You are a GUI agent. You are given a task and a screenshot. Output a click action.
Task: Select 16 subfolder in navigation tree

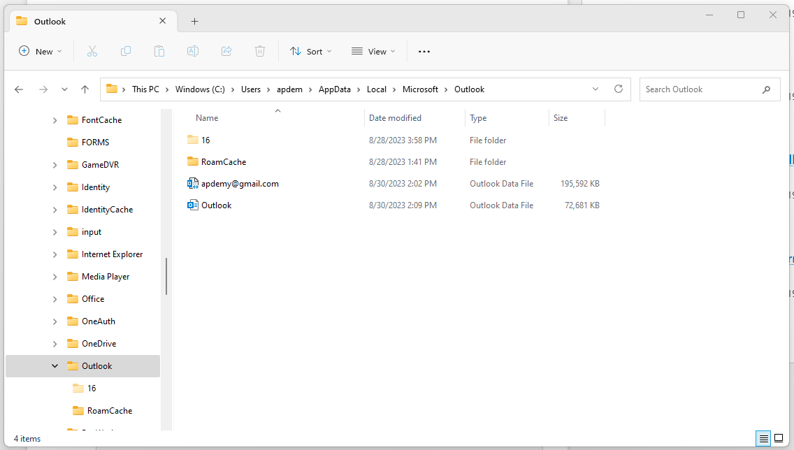coord(91,389)
